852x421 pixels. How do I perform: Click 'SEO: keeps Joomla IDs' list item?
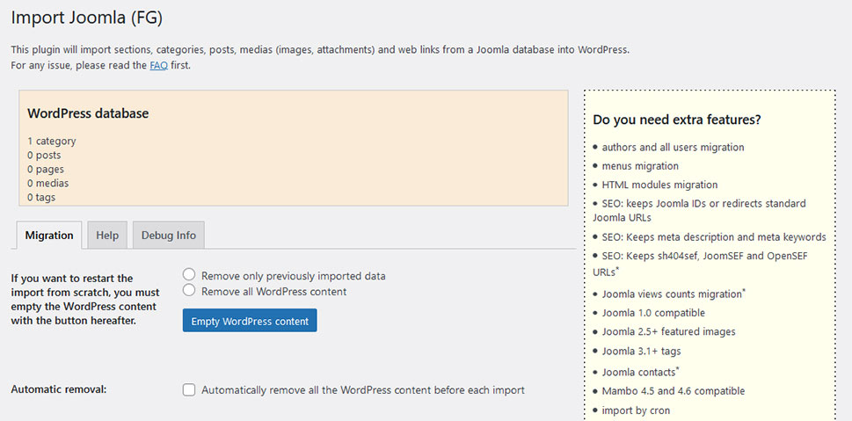pyautogui.click(x=699, y=210)
